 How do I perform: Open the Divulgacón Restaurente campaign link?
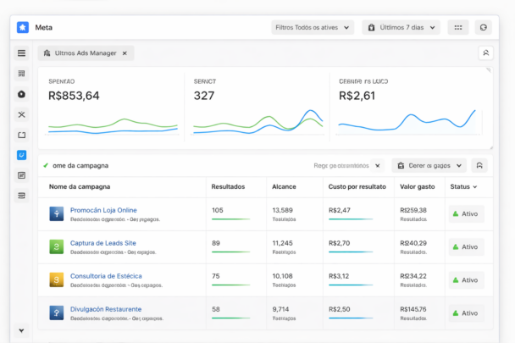coord(106,309)
